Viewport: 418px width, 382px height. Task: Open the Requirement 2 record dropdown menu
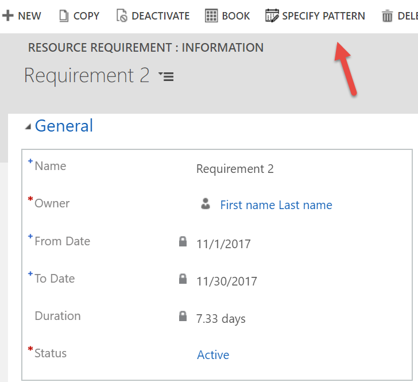[166, 76]
